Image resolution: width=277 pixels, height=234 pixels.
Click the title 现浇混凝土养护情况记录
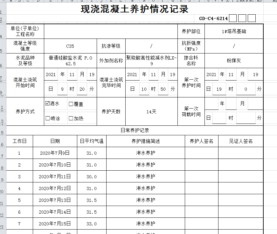pyautogui.click(x=135, y=9)
